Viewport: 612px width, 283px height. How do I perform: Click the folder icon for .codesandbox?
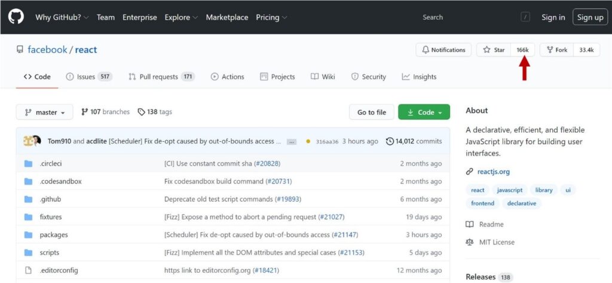pos(28,181)
